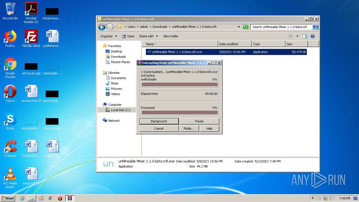Click the taskbar clock showing 7:48 PM
The image size is (359, 202).
click(344, 198)
